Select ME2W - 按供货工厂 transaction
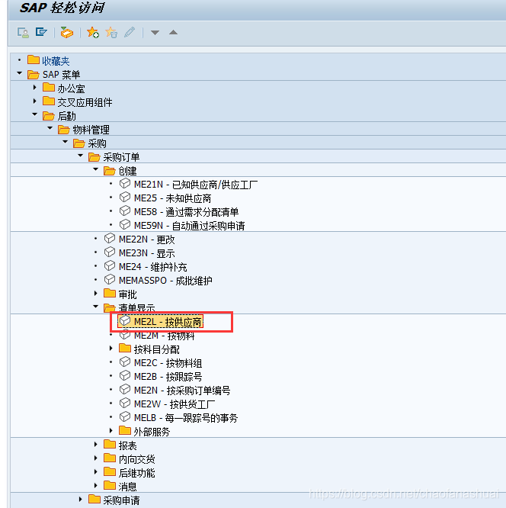506x508 pixels. click(175, 404)
